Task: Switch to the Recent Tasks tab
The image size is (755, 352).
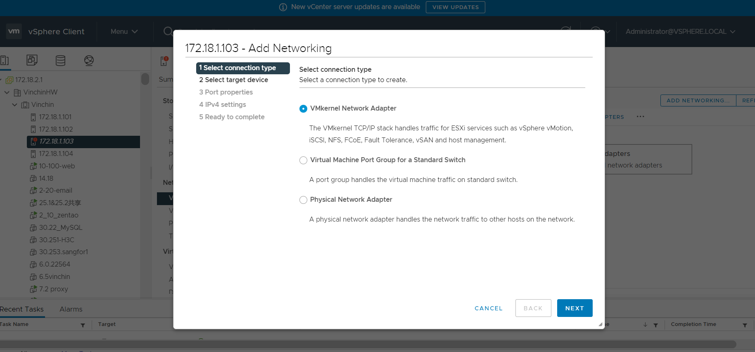Action: point(21,309)
